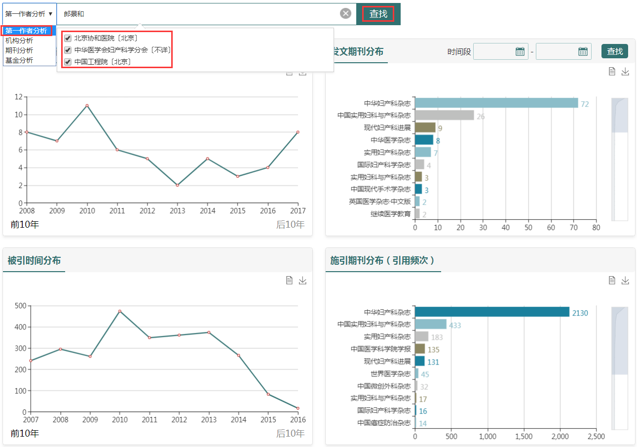Clear the author search field

(x=346, y=14)
